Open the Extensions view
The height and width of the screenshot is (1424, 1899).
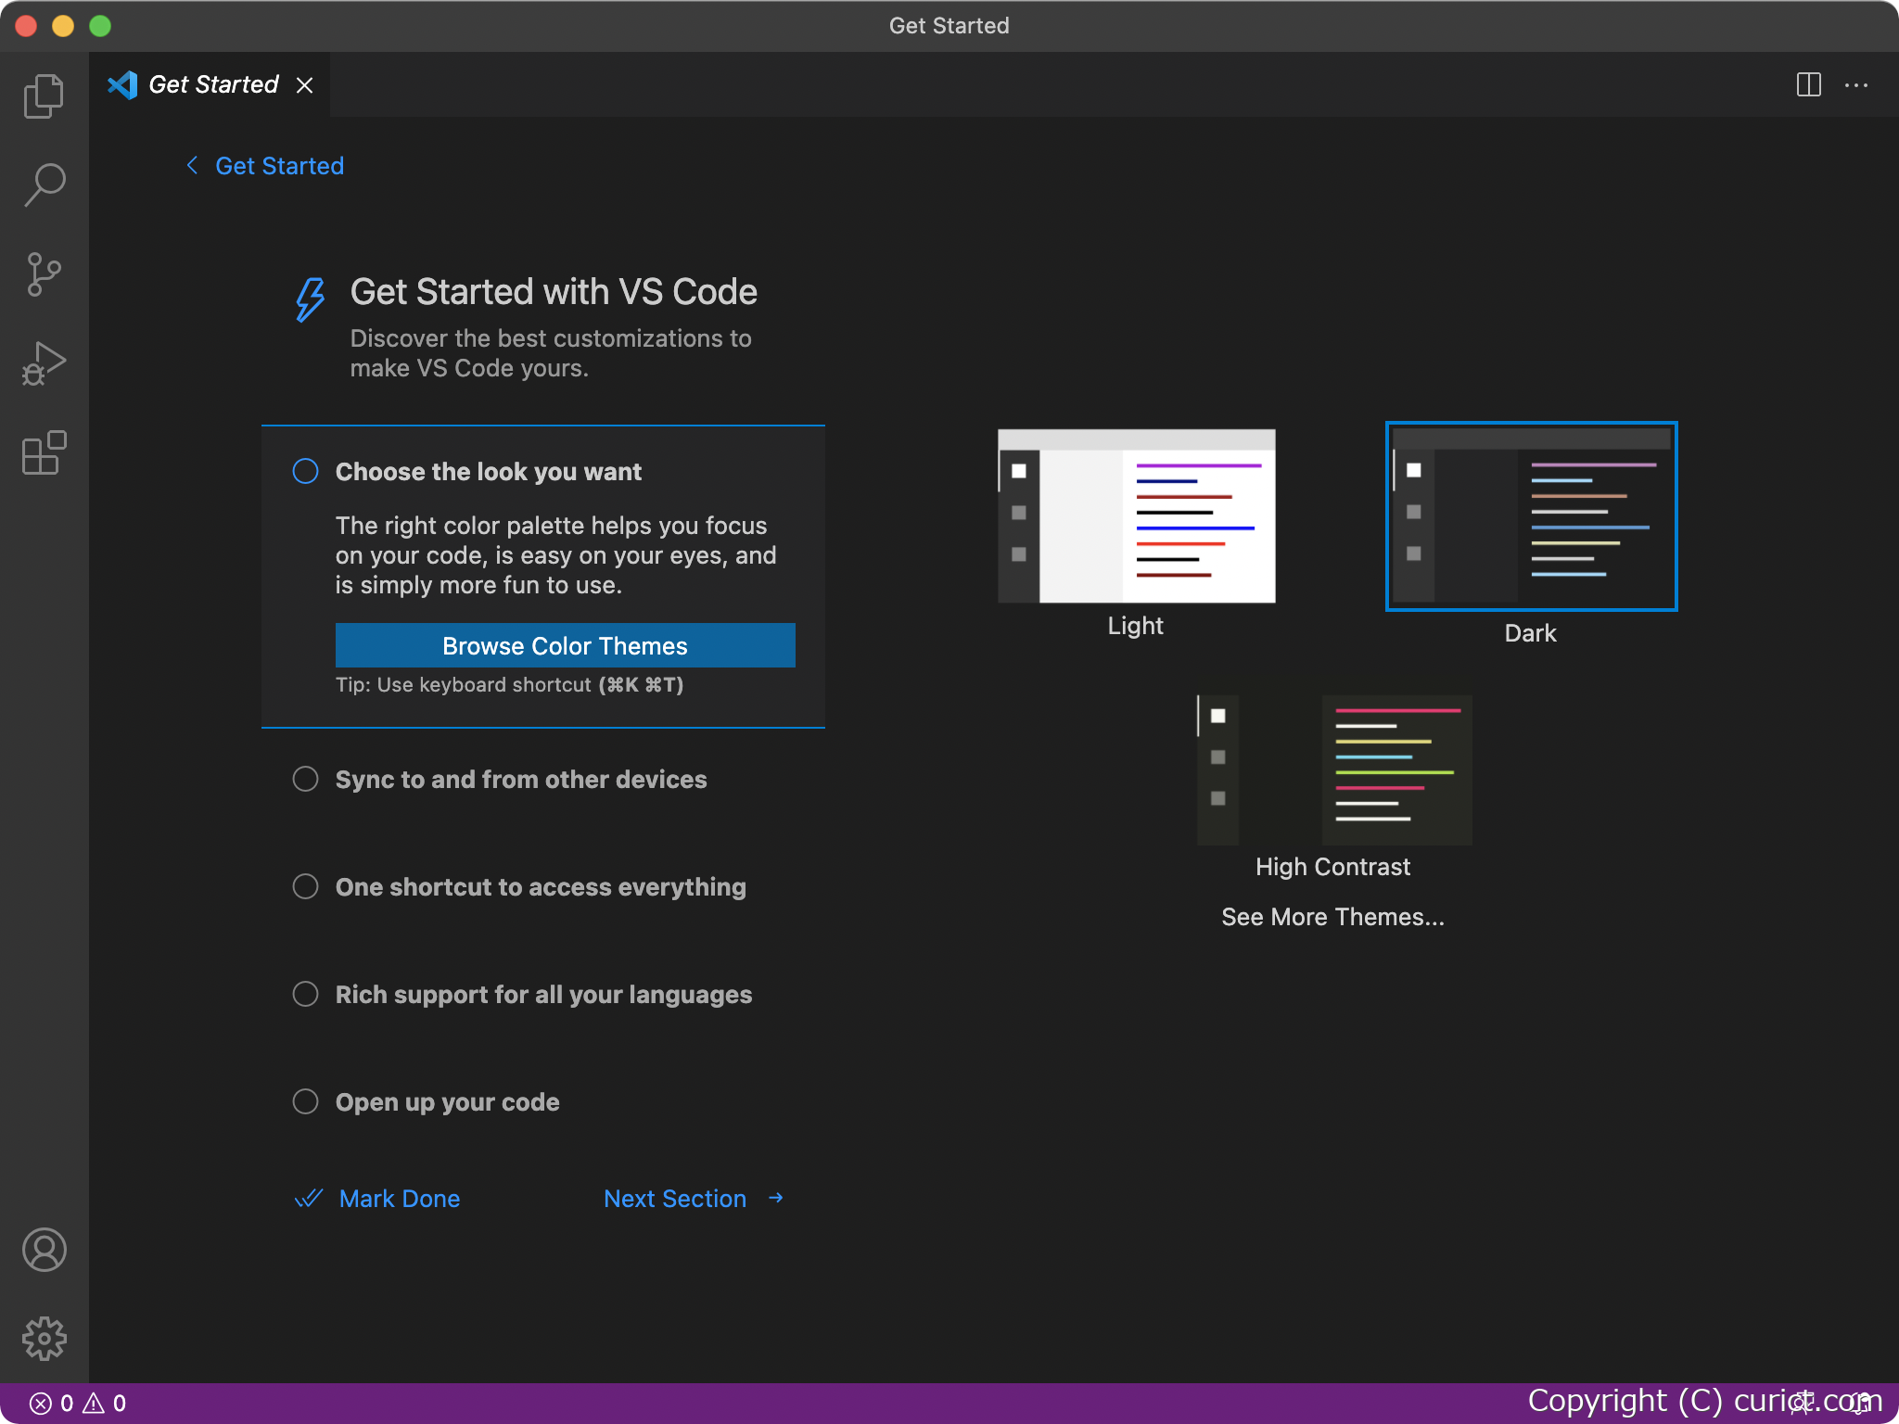44,452
